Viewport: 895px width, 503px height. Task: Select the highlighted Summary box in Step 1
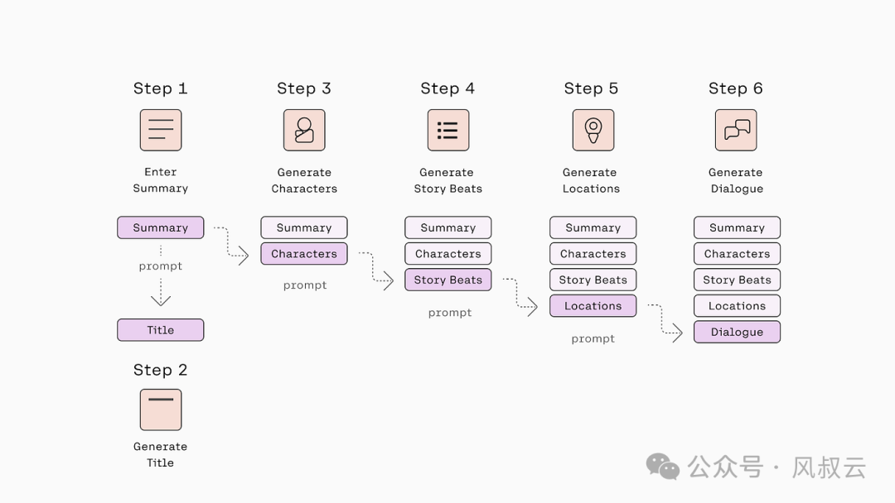[160, 228]
